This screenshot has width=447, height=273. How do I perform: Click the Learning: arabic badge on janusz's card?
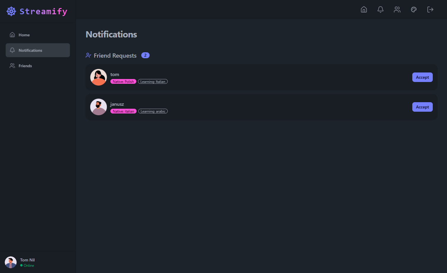pyautogui.click(x=153, y=111)
